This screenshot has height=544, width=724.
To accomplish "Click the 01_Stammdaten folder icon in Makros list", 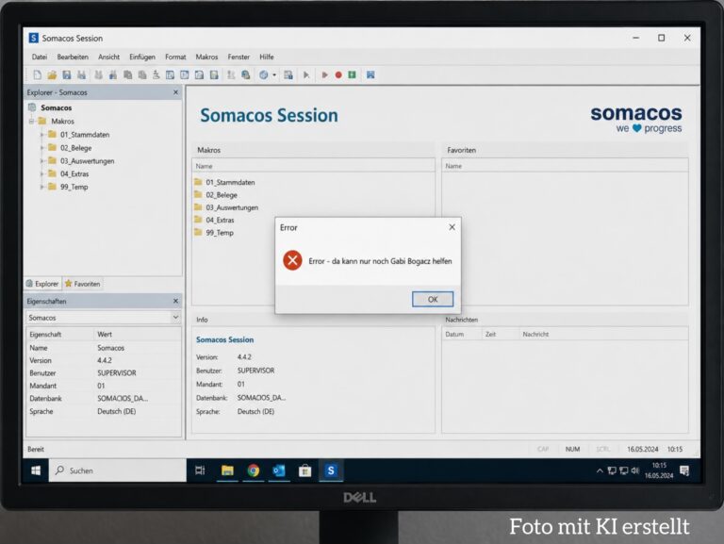I will pyautogui.click(x=198, y=182).
